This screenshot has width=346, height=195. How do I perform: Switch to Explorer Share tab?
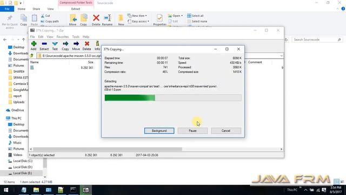click(36, 9)
